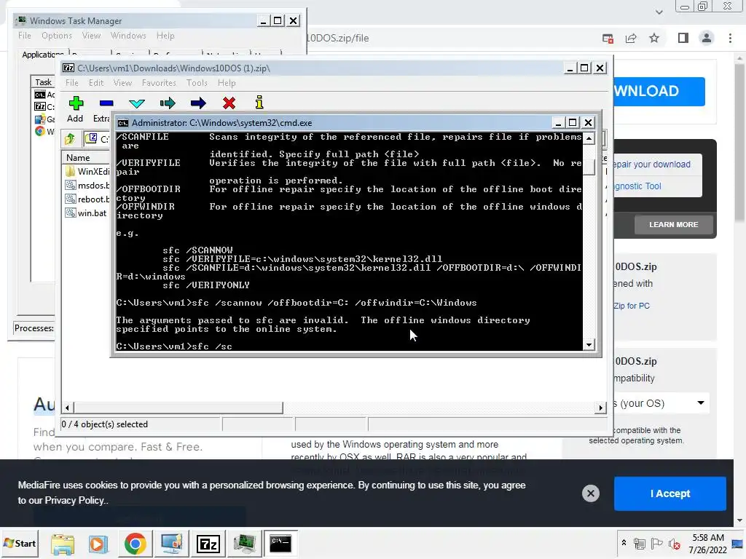This screenshot has width=746, height=559.
Task: Click 7-Zip horizontal scrollbar right arrow
Action: point(601,408)
